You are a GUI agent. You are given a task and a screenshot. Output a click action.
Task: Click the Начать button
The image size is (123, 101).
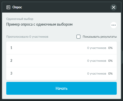pos(62,88)
